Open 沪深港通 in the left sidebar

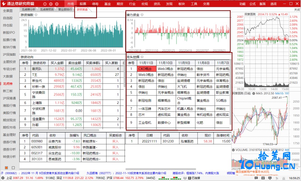click(x=9, y=98)
